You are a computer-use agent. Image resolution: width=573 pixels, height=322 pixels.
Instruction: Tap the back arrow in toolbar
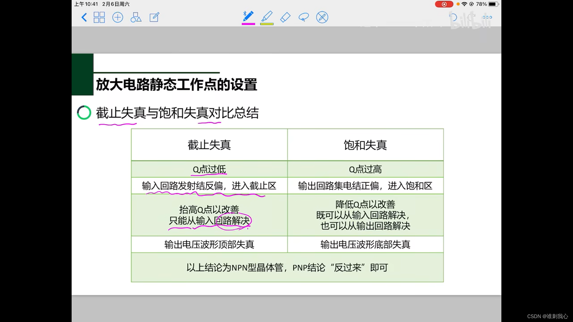click(84, 17)
